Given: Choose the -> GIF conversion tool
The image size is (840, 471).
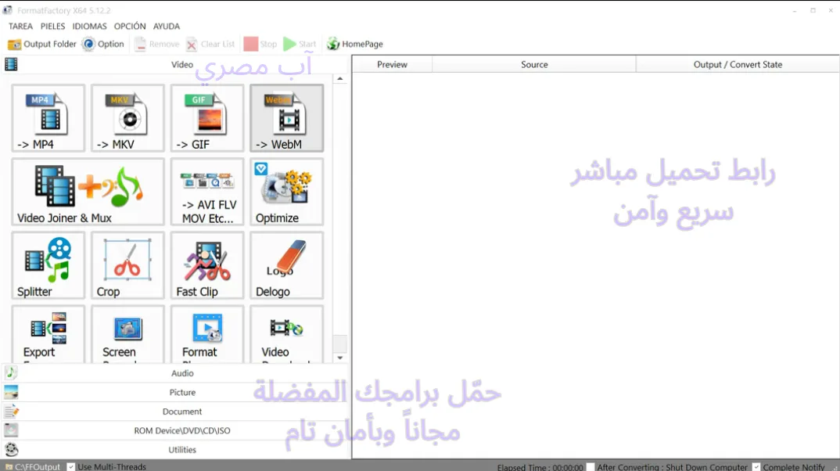Looking at the screenshot, I should (x=207, y=118).
